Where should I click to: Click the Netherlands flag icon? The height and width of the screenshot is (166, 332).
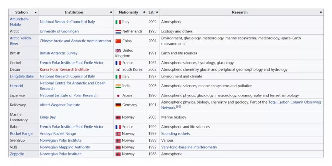(x=118, y=32)
